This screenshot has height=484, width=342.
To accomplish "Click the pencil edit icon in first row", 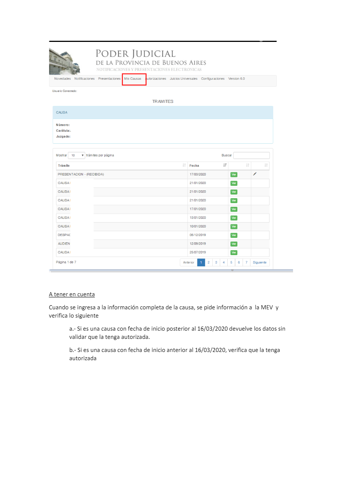I will tap(255, 174).
